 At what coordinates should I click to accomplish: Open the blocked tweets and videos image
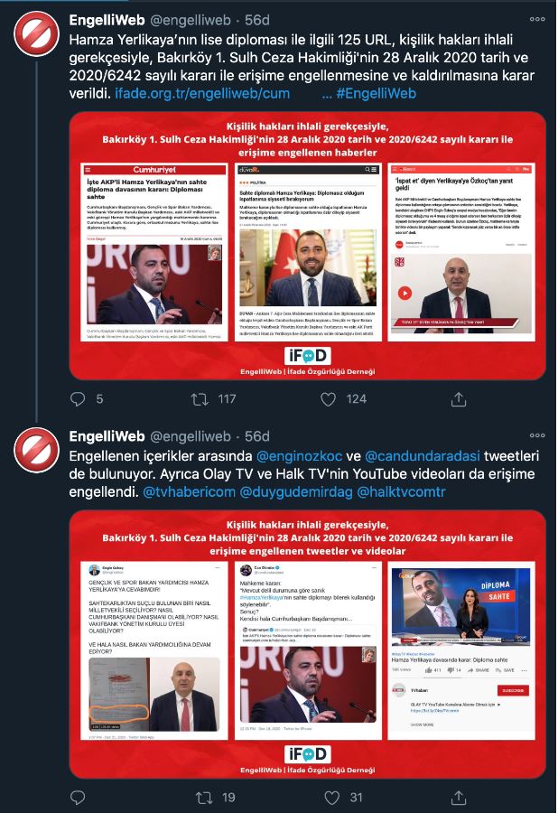[x=307, y=644]
